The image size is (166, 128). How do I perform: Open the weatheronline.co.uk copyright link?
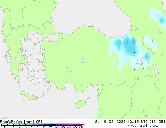point(144,126)
